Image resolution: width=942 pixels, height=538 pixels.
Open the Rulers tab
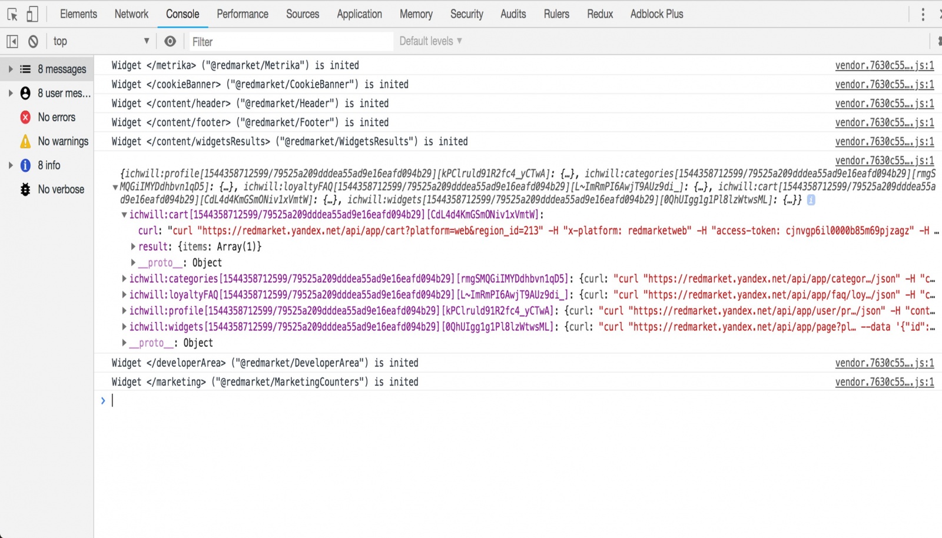556,14
